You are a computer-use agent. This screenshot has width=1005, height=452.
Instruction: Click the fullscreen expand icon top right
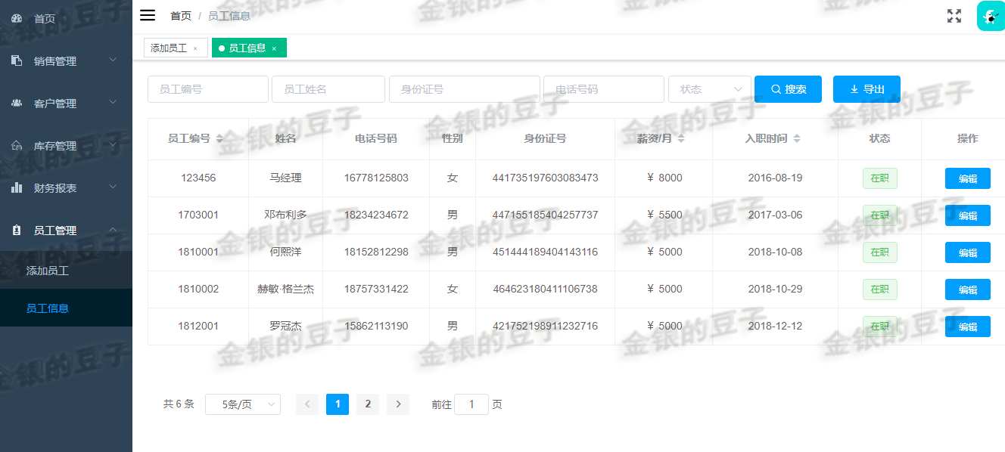click(954, 15)
